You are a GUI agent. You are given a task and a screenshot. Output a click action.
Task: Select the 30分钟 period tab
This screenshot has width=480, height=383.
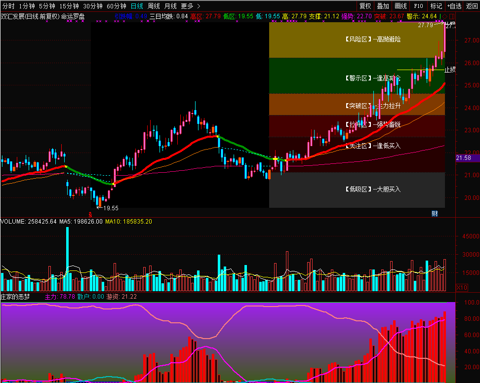click(x=93, y=6)
